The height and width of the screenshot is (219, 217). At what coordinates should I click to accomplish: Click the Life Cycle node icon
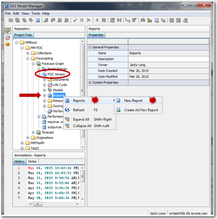pyautogui.click(x=50, y=85)
